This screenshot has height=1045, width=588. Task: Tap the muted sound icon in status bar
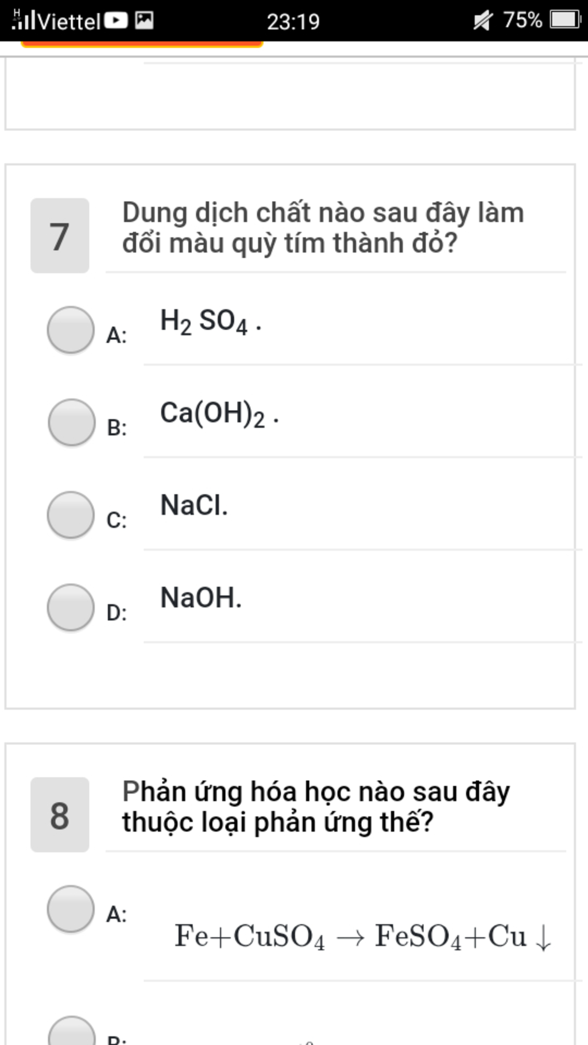[483, 21]
